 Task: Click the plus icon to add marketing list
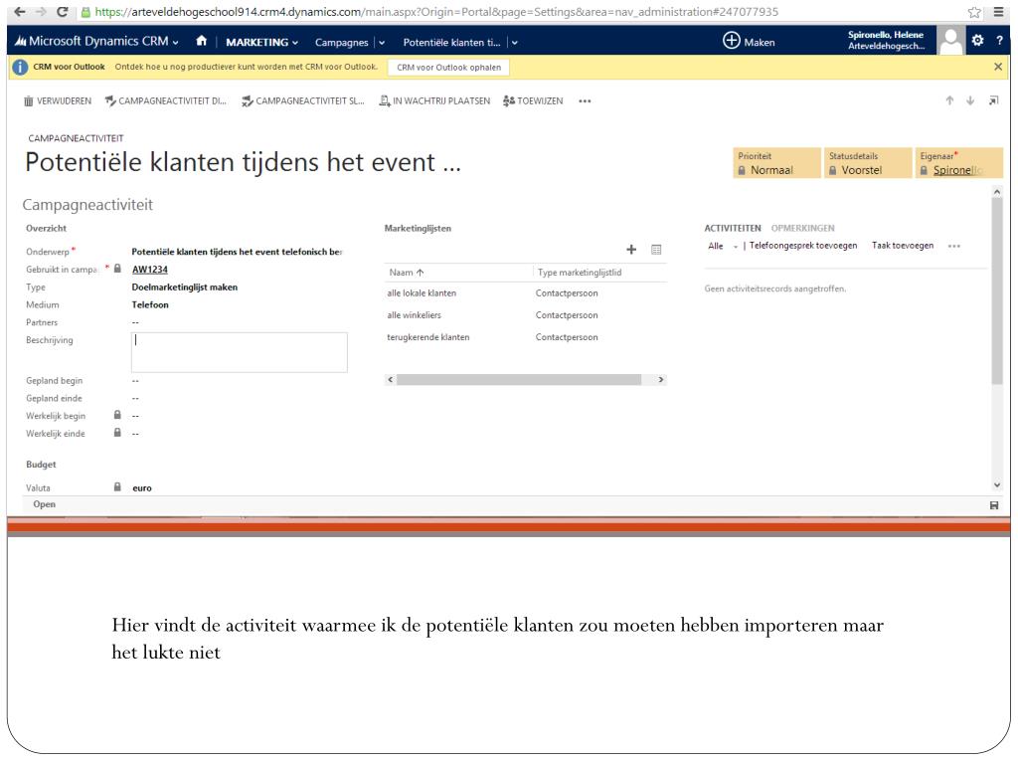coord(630,250)
